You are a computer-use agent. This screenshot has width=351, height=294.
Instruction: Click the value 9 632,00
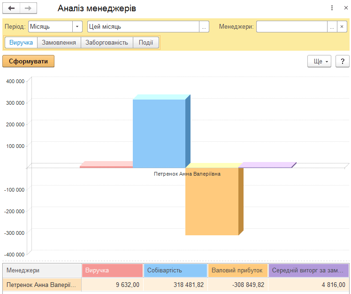[x=128, y=285]
